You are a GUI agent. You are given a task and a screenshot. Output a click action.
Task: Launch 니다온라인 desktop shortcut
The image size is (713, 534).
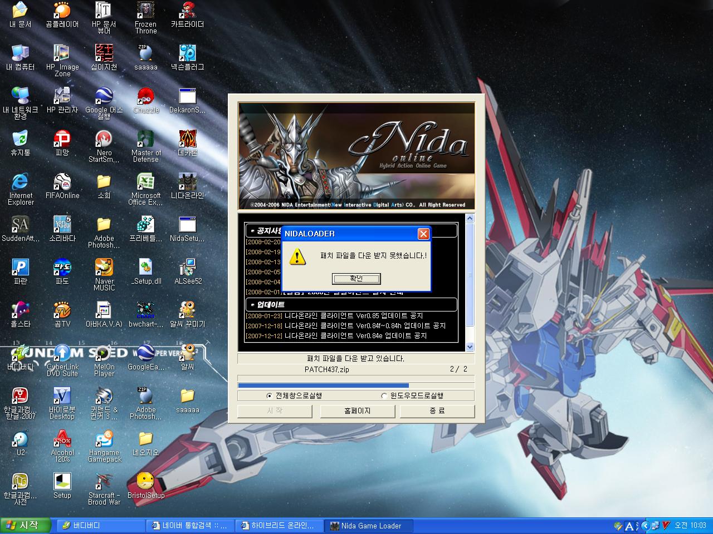187,182
